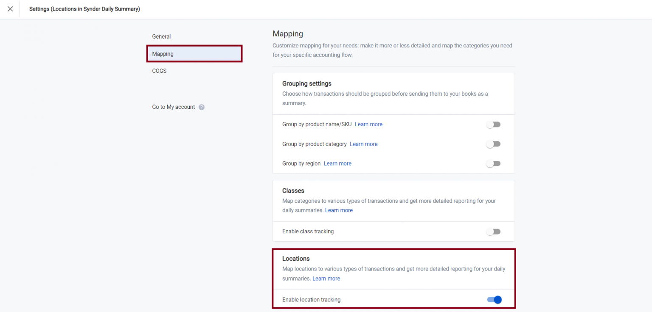
Task: Switch to the General settings tab
Action: [161, 36]
